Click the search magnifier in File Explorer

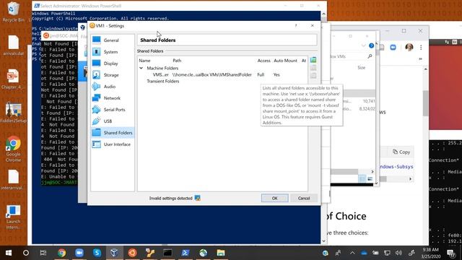pyautogui.click(x=370, y=56)
